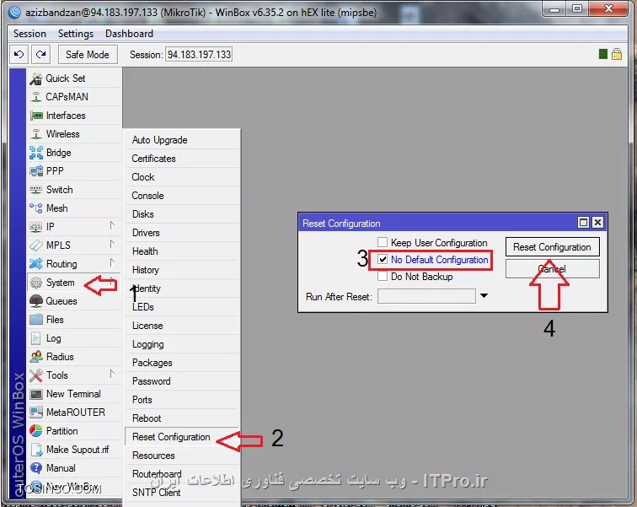Toggle the Safe Mode button
This screenshot has width=637, height=507.
(x=88, y=55)
